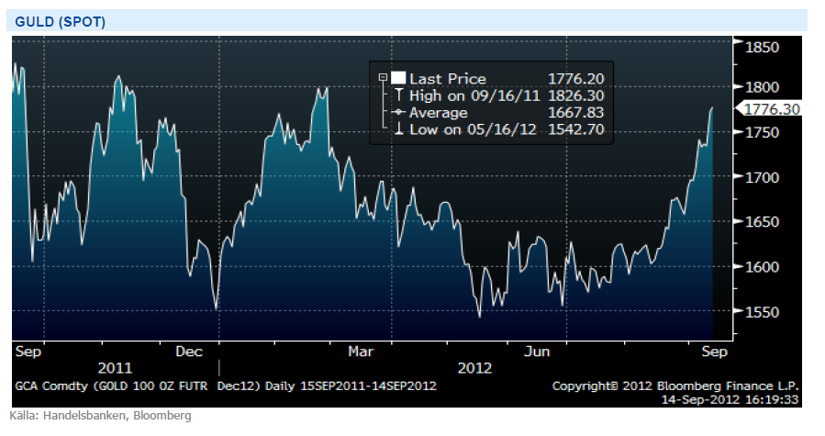This screenshot has width=825, height=436.
Task: Collapse the legend box using its minus icon
Action: tap(382, 79)
